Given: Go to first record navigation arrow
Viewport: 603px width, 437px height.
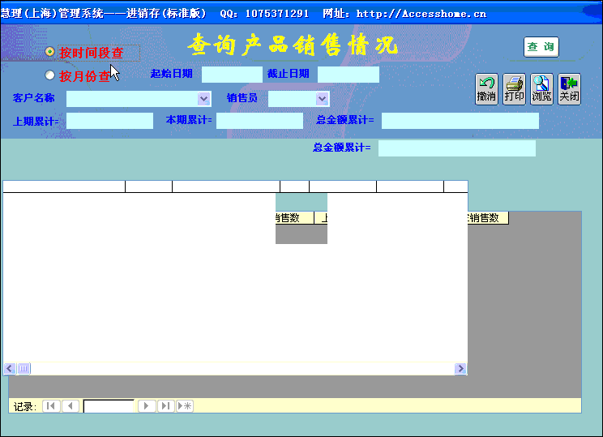Looking at the screenshot, I should [51, 406].
